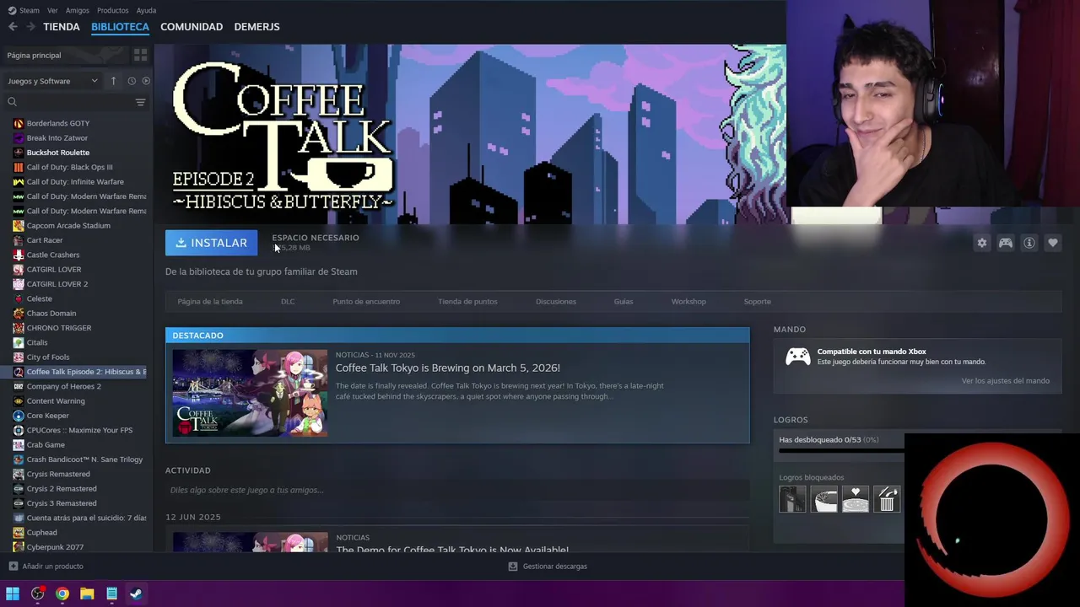Image resolution: width=1080 pixels, height=607 pixels.
Task: Open the Productos menu
Action: pos(112,10)
